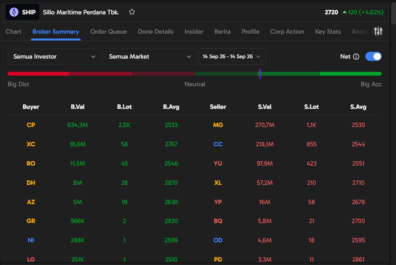This screenshot has height=265, width=396.
Task: Open the Semua Investor dropdown
Action: tap(54, 57)
